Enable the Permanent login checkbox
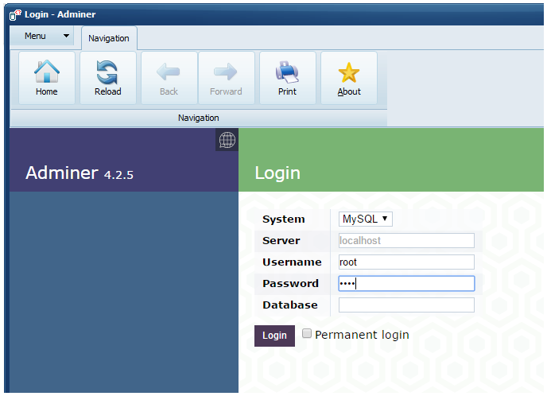The height and width of the screenshot is (396, 547). pos(307,333)
